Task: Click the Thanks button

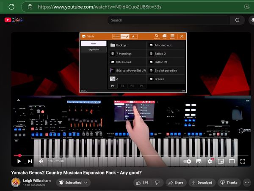Action: click(x=229, y=183)
